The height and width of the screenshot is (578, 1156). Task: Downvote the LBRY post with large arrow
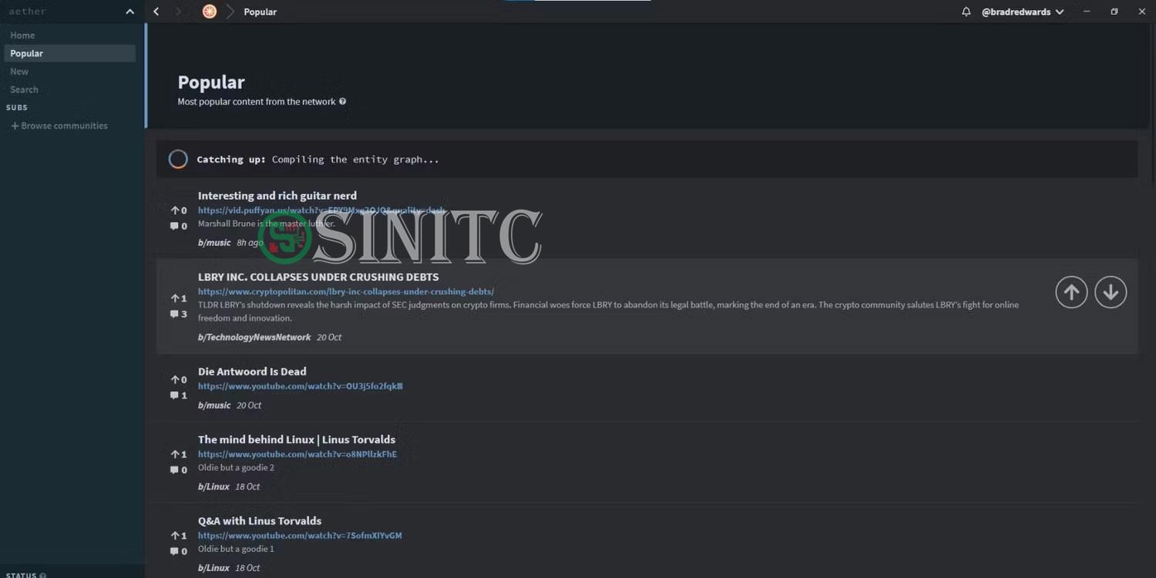[1111, 292]
